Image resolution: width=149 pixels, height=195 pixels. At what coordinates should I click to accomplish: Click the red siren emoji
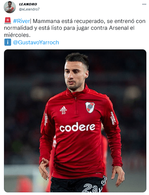point(8,21)
